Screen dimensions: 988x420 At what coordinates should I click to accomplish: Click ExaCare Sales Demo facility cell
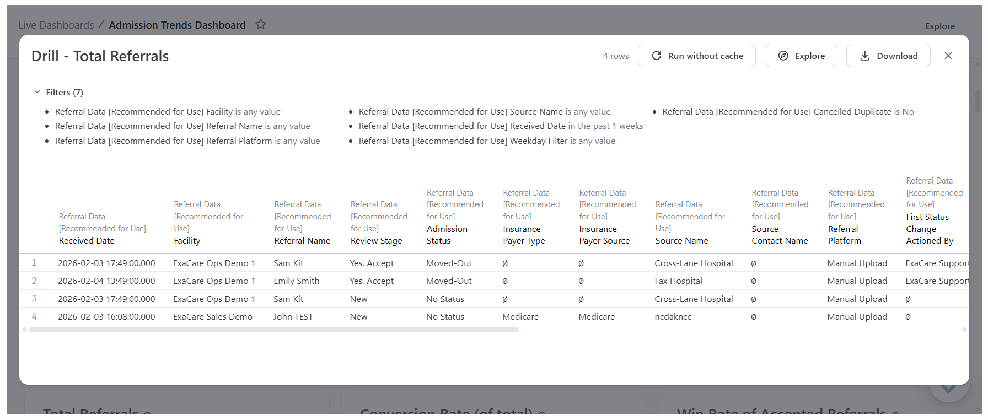click(213, 317)
